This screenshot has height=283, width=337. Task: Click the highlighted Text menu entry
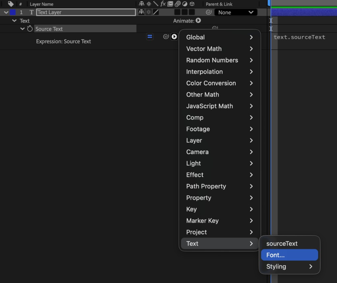pyautogui.click(x=219, y=244)
